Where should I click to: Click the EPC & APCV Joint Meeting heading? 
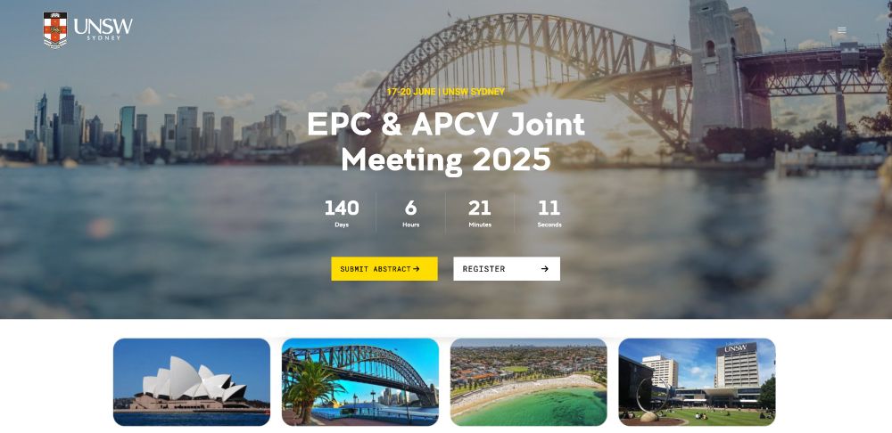click(446, 142)
